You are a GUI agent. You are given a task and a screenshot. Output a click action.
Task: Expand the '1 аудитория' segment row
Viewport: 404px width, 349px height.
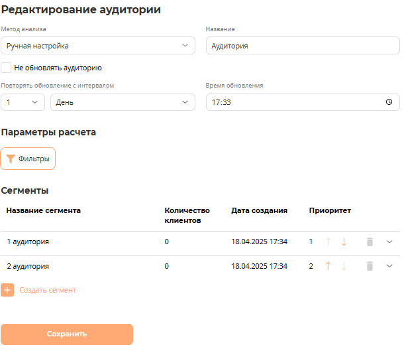[x=389, y=242]
